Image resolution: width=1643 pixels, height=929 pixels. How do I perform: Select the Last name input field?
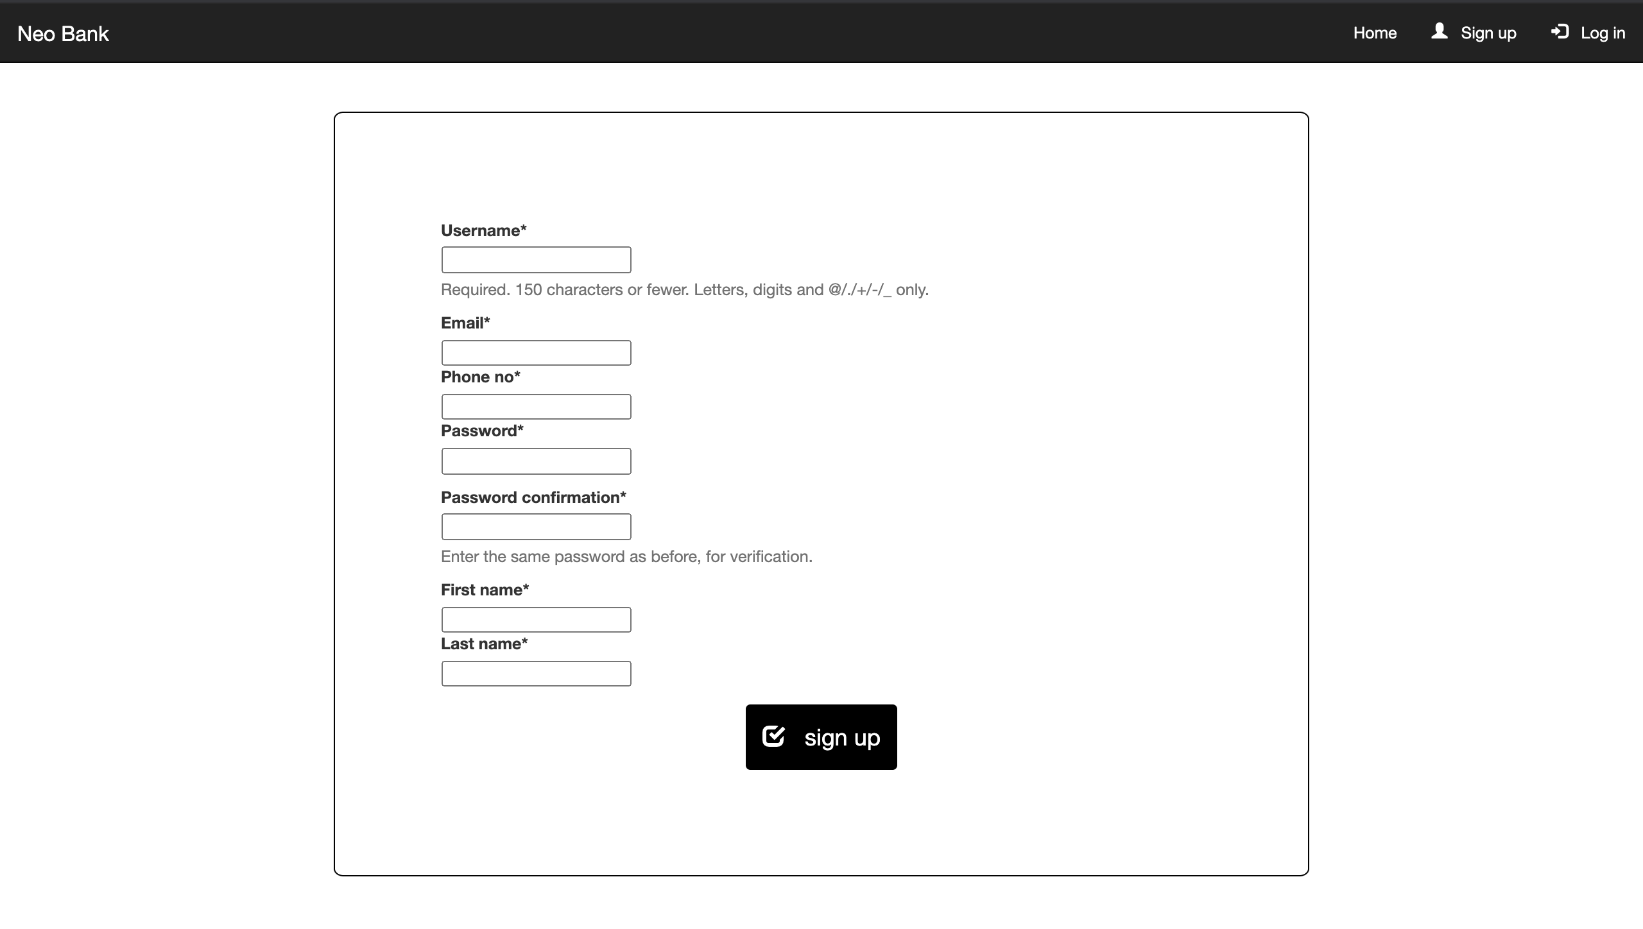tap(536, 674)
